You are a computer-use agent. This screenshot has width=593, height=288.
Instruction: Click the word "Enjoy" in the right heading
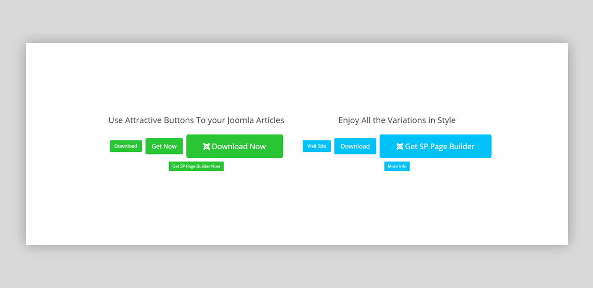[349, 121]
